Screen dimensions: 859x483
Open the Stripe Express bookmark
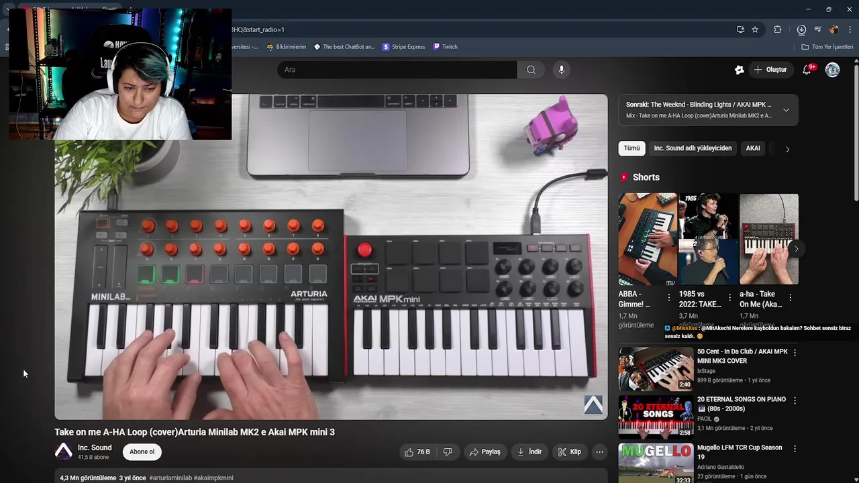pos(404,47)
